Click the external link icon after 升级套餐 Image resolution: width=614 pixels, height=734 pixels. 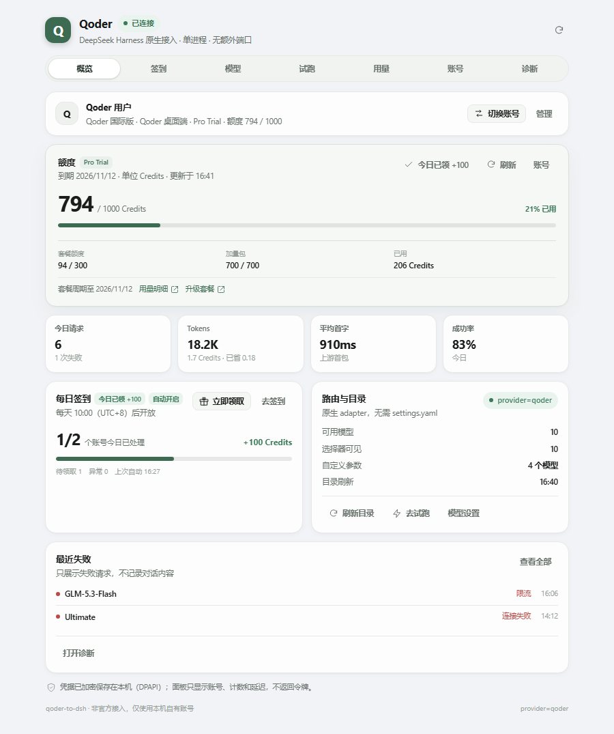tap(221, 290)
